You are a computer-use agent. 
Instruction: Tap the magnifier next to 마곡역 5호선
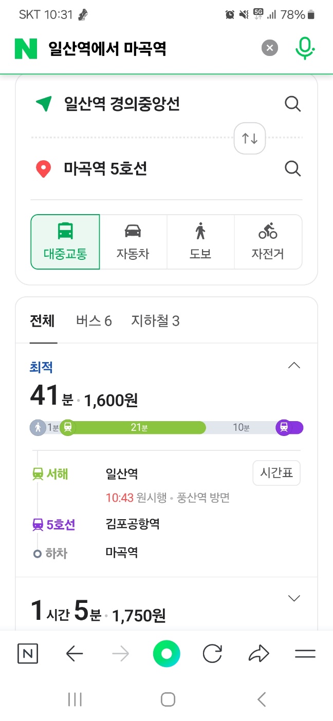293,168
